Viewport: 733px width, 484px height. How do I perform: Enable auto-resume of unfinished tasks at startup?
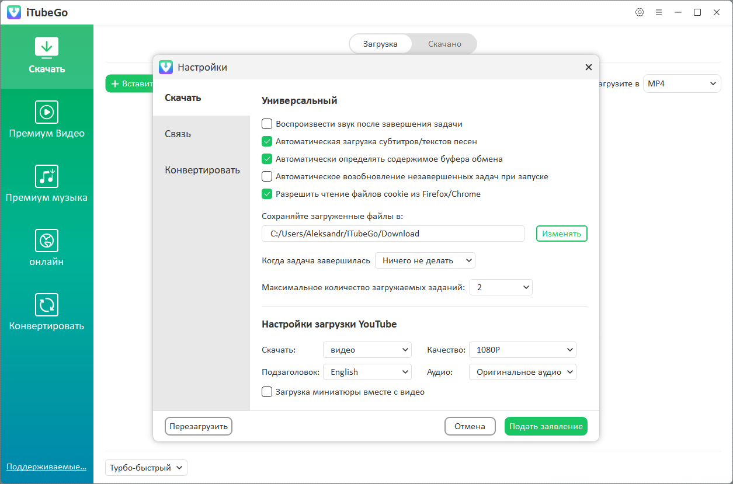pos(267,176)
